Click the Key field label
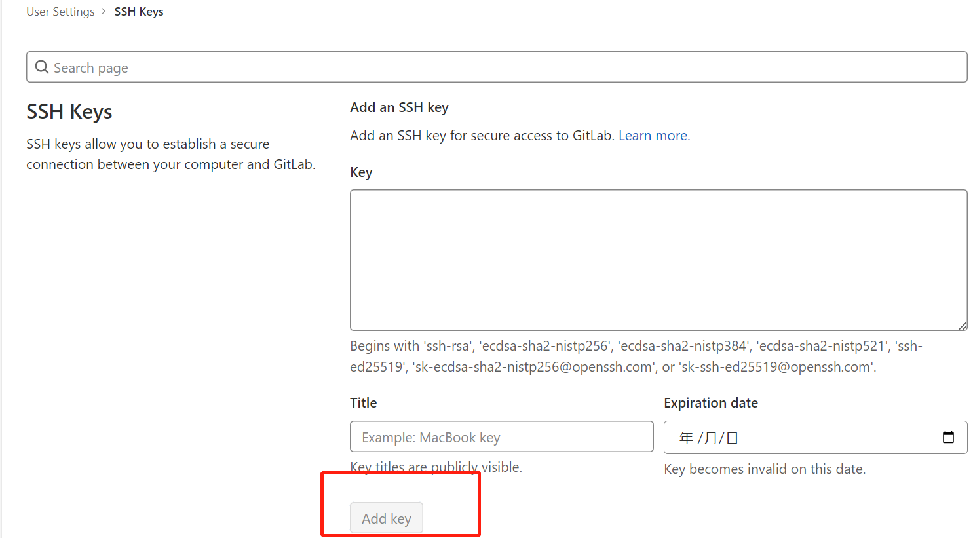Image resolution: width=973 pixels, height=538 pixels. tap(361, 172)
